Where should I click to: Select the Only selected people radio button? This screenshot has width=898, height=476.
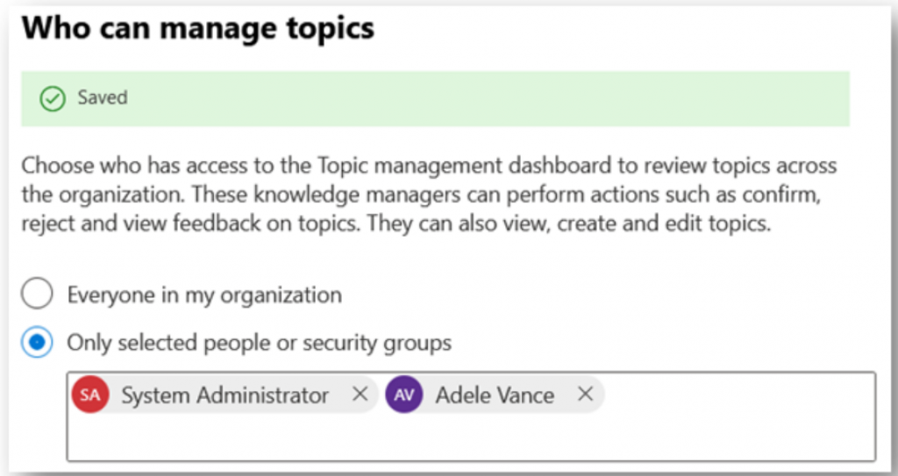click(x=37, y=342)
